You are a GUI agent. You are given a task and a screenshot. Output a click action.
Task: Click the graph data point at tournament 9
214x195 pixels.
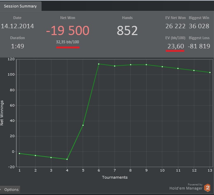point(146,65)
